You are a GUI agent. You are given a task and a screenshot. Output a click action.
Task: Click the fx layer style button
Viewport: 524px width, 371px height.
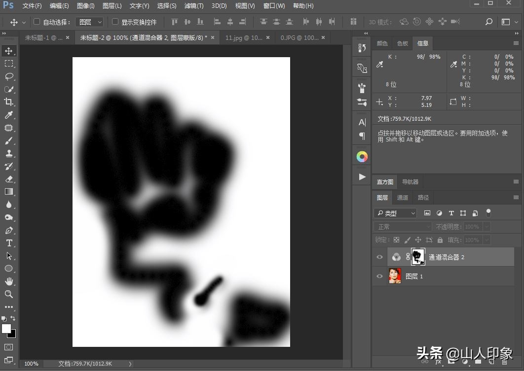click(x=438, y=362)
